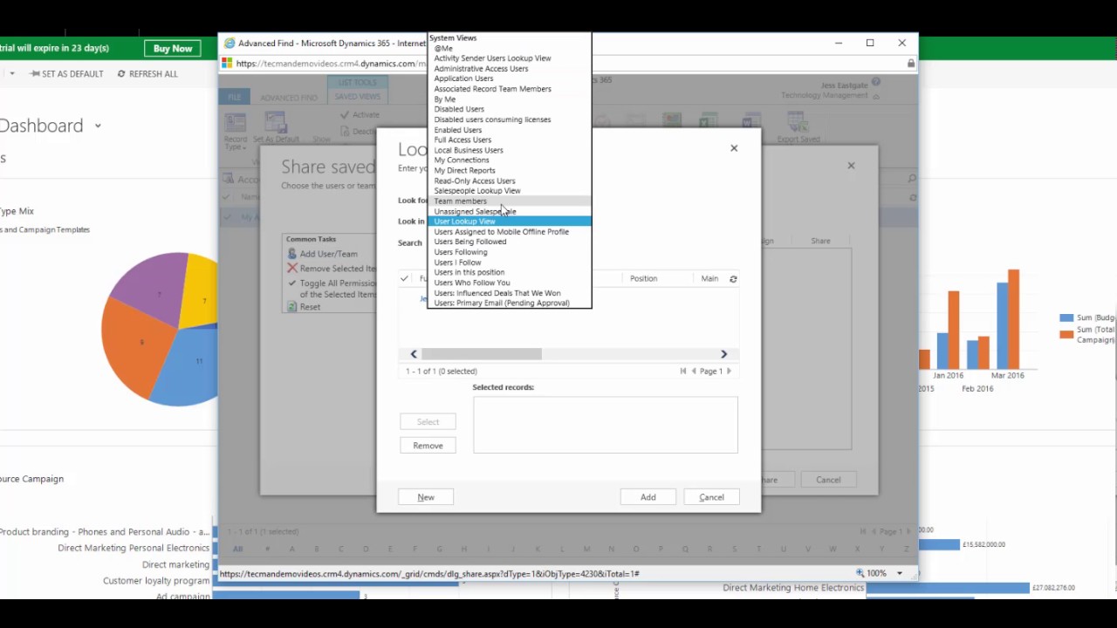Click Remove Selected Items task icon
1117x628 pixels.
pyautogui.click(x=292, y=269)
